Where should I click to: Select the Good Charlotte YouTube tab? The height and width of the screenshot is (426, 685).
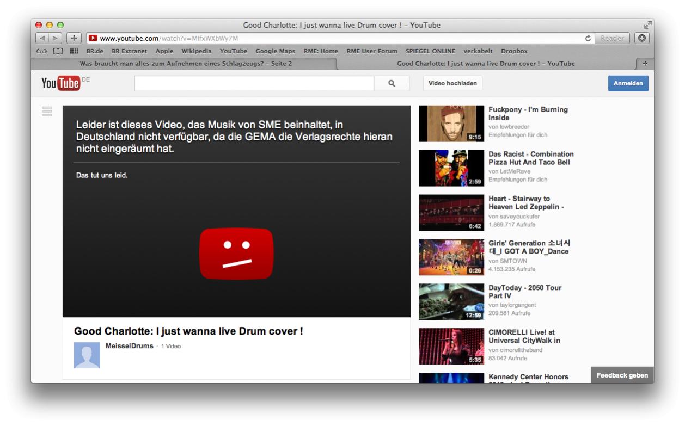pyautogui.click(x=486, y=64)
